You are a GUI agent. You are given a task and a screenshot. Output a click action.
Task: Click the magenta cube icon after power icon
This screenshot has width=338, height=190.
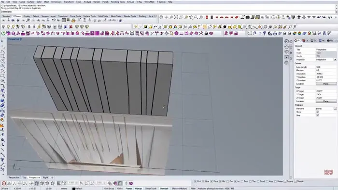tap(8, 33)
